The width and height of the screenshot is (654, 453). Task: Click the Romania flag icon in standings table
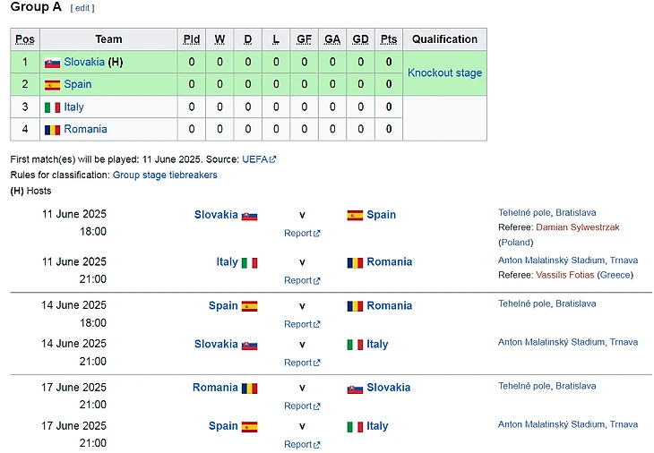pos(52,130)
